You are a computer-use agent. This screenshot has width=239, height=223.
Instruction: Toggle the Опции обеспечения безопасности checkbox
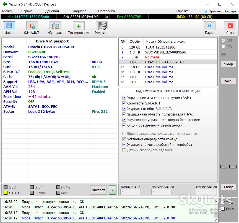coord(124,125)
